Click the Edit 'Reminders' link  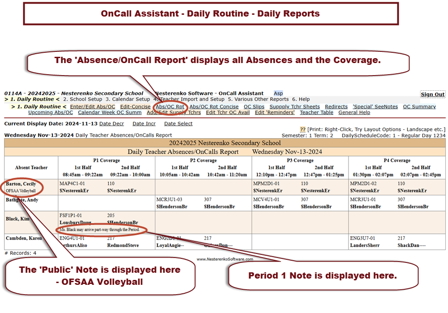(276, 113)
